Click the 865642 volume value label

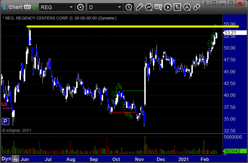click(235, 151)
